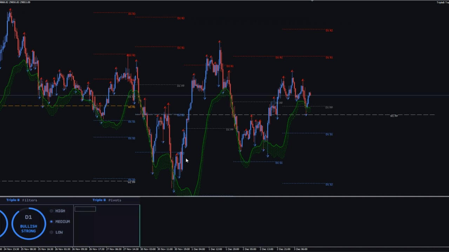The image size is (449, 252).
Task: Click the 1 Dec 12:00 time axis label
Action: (215, 249)
